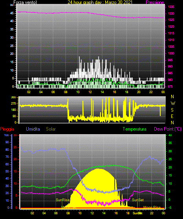Click the W wind direction letter
183x219 pixels.
(x=173, y=103)
